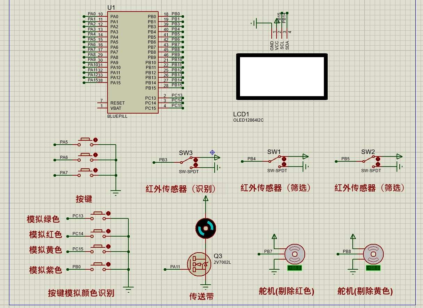Select the LCD1 component label
The height and width of the screenshot is (308, 423).
coord(241,114)
